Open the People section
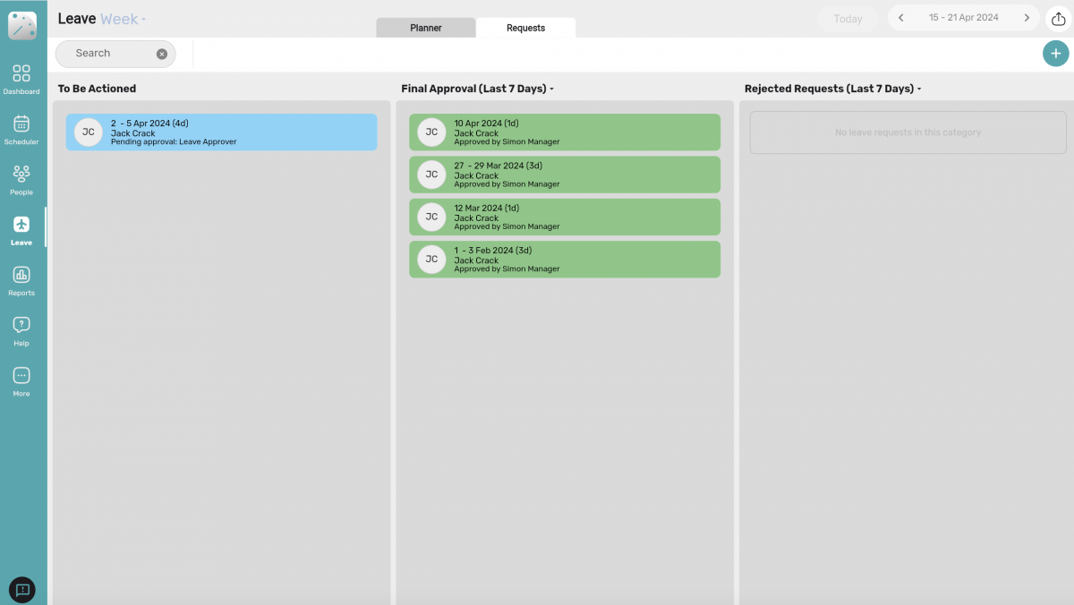 pos(21,177)
